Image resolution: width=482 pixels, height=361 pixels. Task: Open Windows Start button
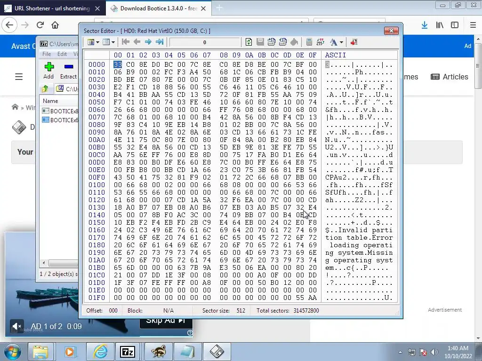(x=12, y=352)
